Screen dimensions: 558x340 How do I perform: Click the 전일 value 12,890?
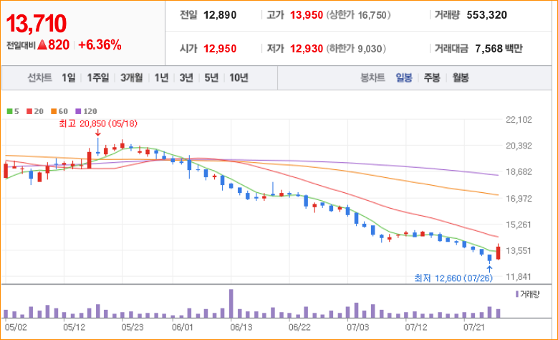(220, 15)
